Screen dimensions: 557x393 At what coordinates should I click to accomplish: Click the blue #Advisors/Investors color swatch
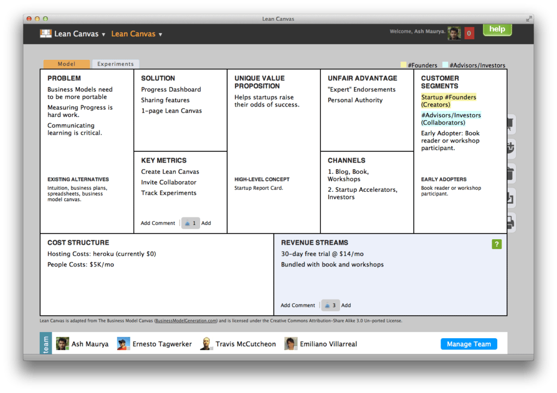click(445, 65)
